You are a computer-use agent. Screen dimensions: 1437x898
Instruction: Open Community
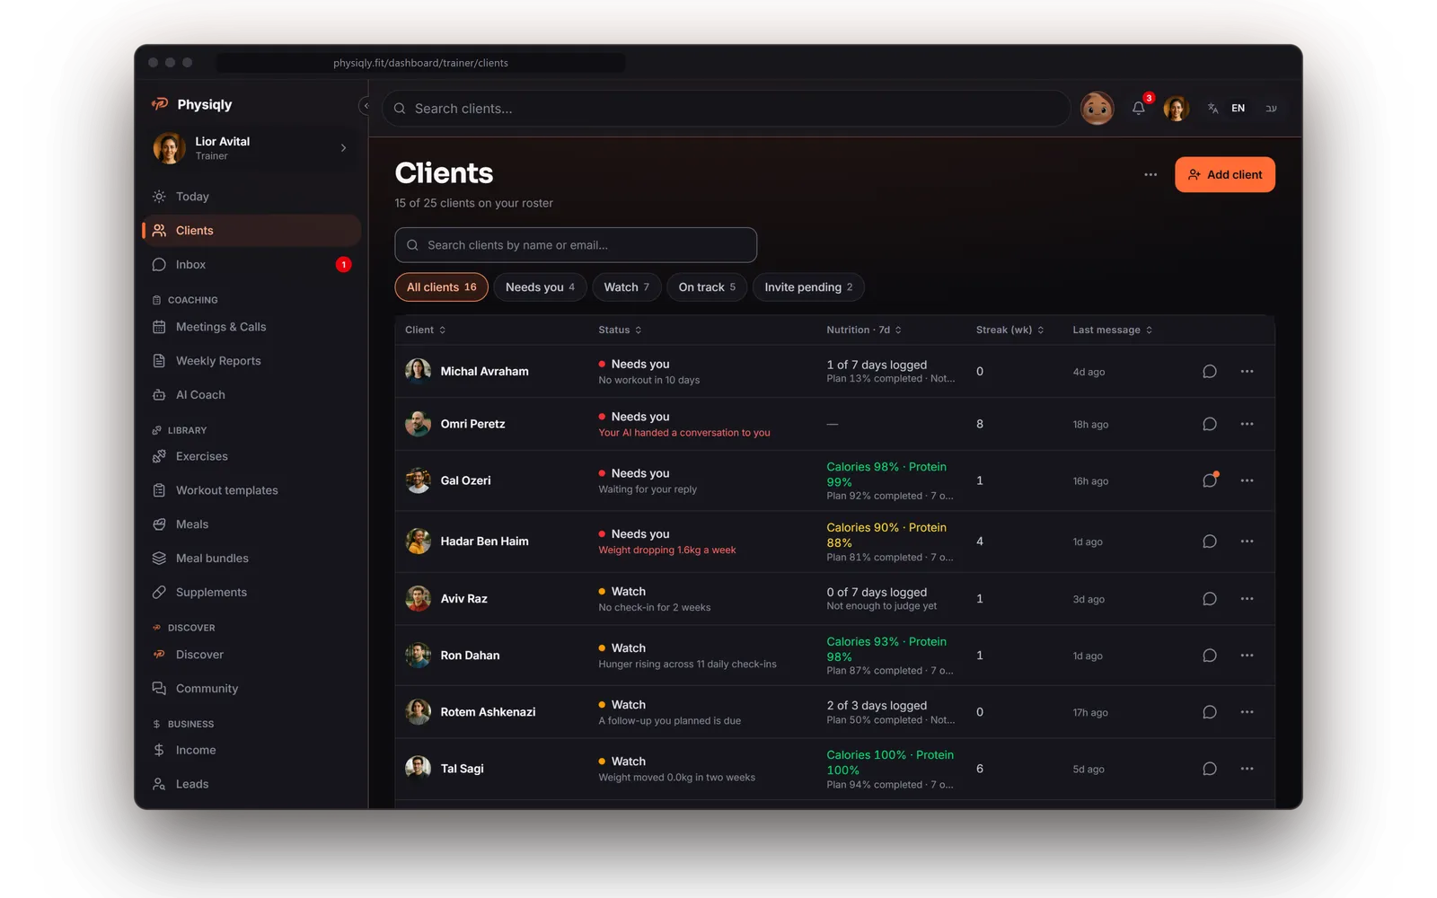pyautogui.click(x=251, y=689)
